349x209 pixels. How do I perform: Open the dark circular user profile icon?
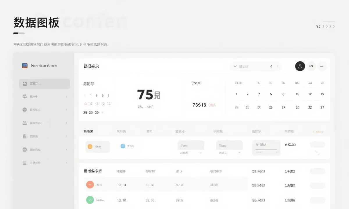(300, 66)
